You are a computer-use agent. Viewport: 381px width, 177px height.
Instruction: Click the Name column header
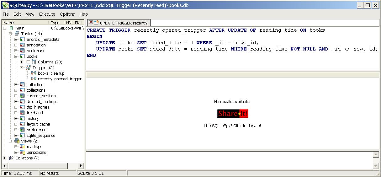pyautogui.click(x=25, y=23)
